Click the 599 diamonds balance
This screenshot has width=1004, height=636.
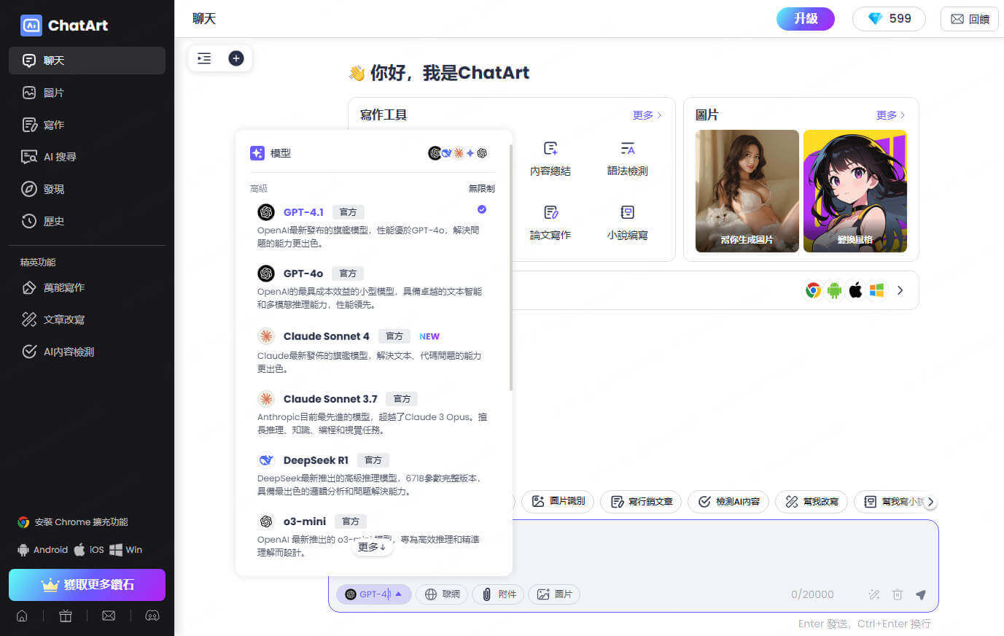click(x=889, y=19)
